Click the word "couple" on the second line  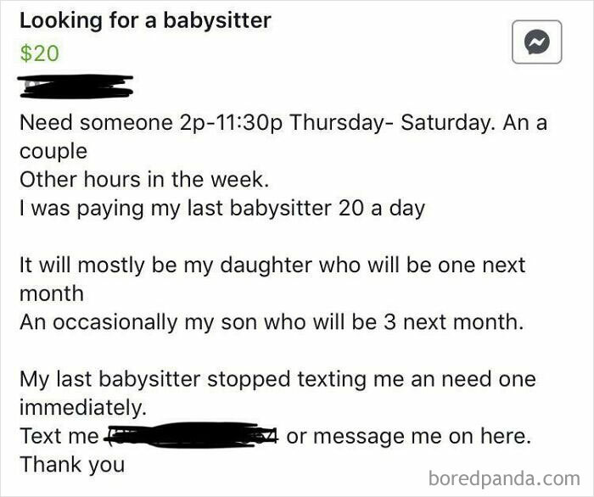pyautogui.click(x=53, y=152)
